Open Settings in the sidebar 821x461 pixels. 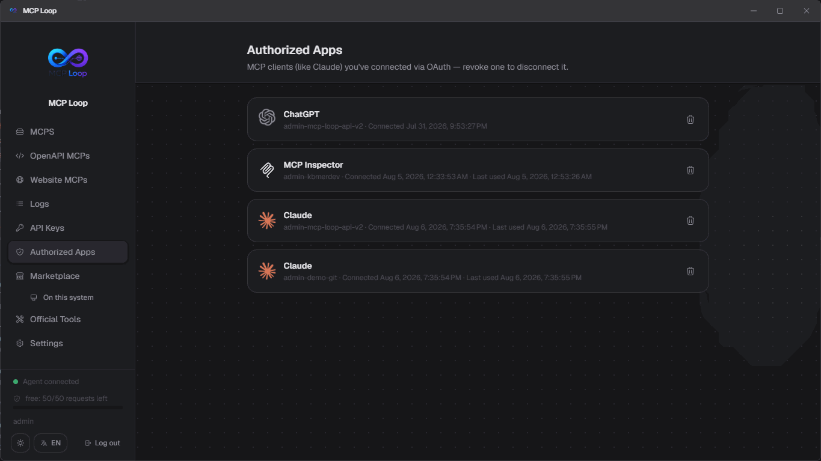(x=68, y=343)
